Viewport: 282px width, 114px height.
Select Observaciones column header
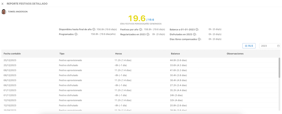tap(235, 54)
